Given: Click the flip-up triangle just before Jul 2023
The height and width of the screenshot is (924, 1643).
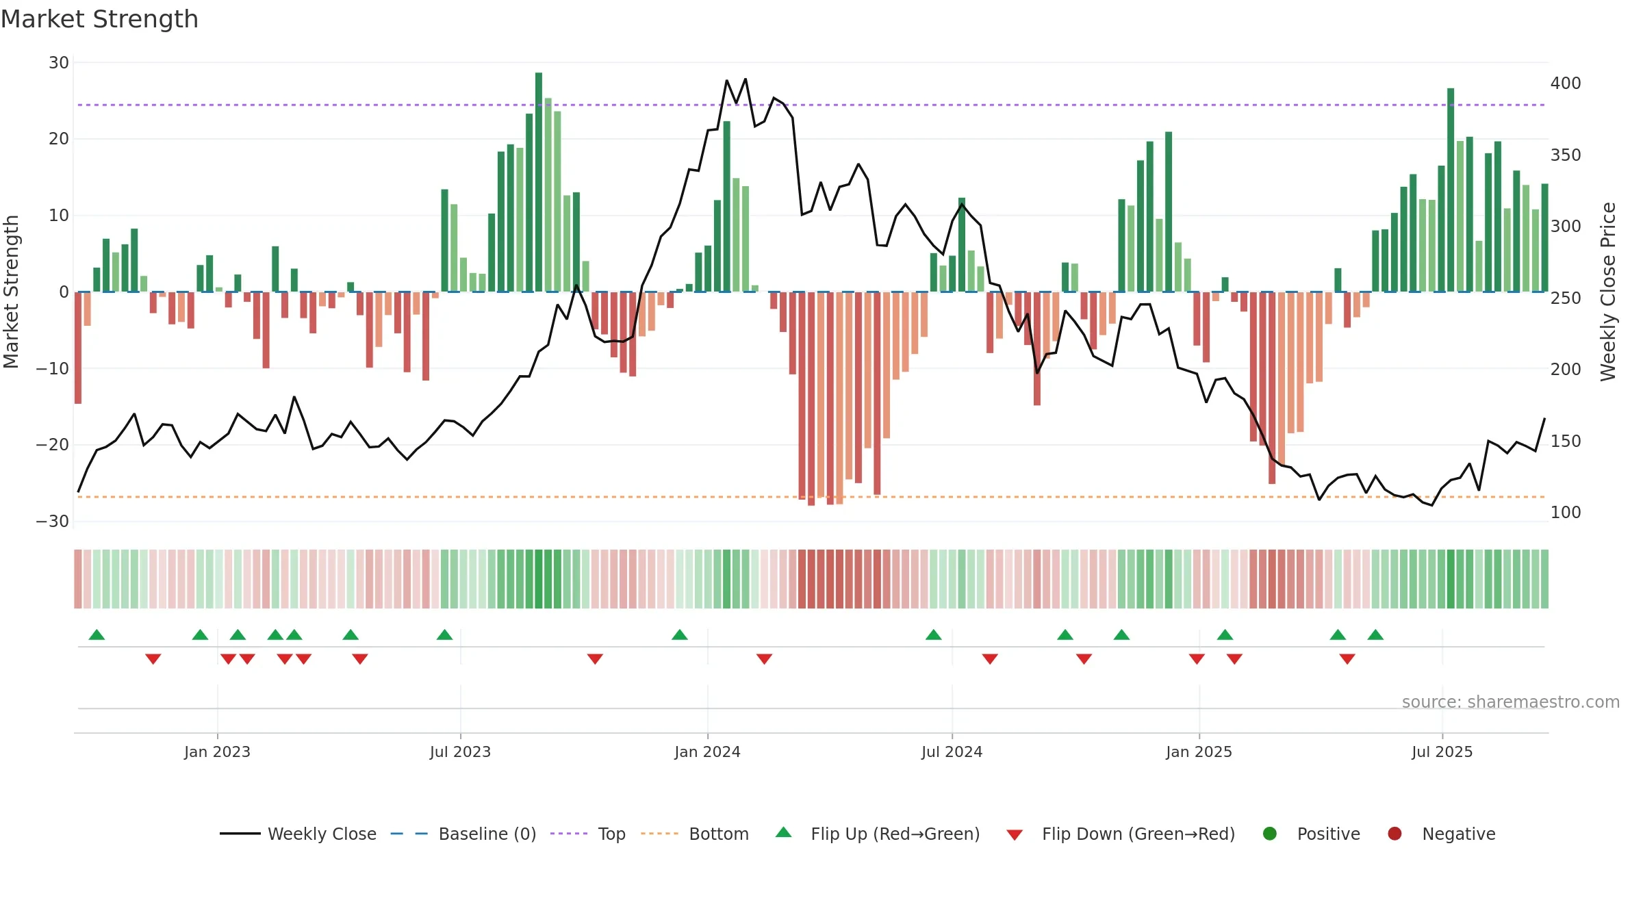Looking at the screenshot, I should click(x=444, y=634).
